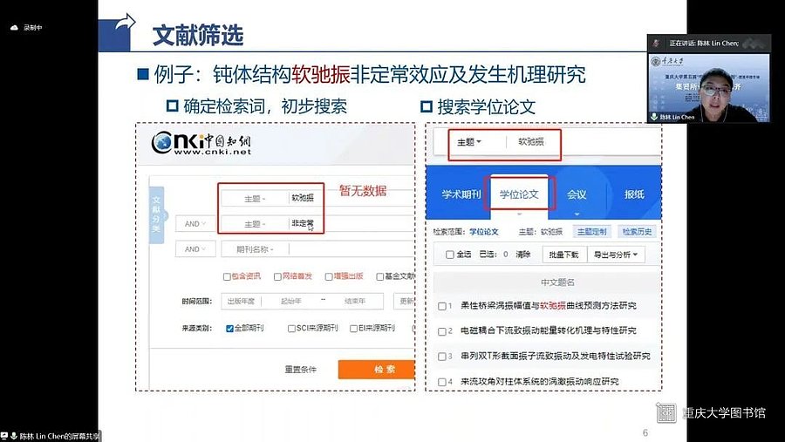Screen dimensions: 785x442
Task: Click the 期刊名称 text input field
Action: 352,248
